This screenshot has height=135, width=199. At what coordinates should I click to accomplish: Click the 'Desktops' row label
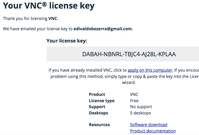[x=98, y=113]
